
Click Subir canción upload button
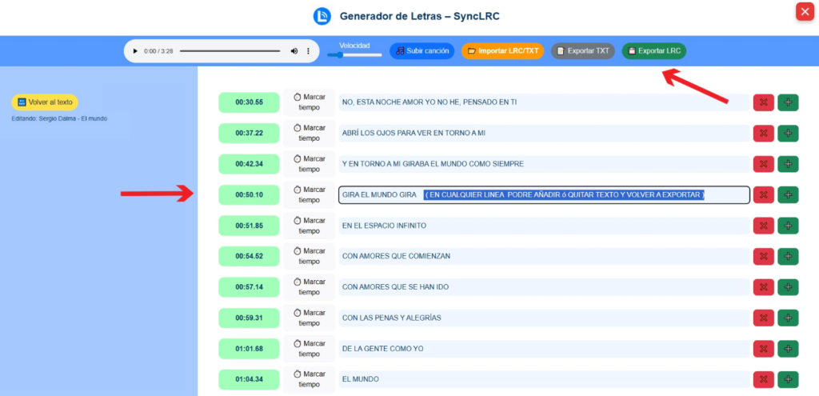[422, 51]
